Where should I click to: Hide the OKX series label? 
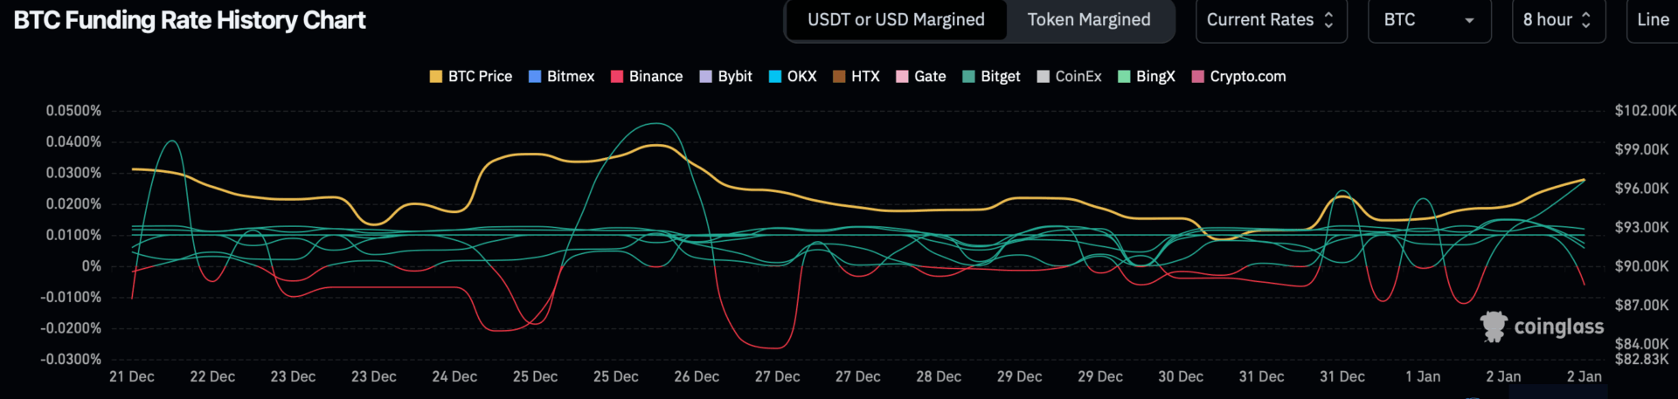pyautogui.click(x=802, y=77)
